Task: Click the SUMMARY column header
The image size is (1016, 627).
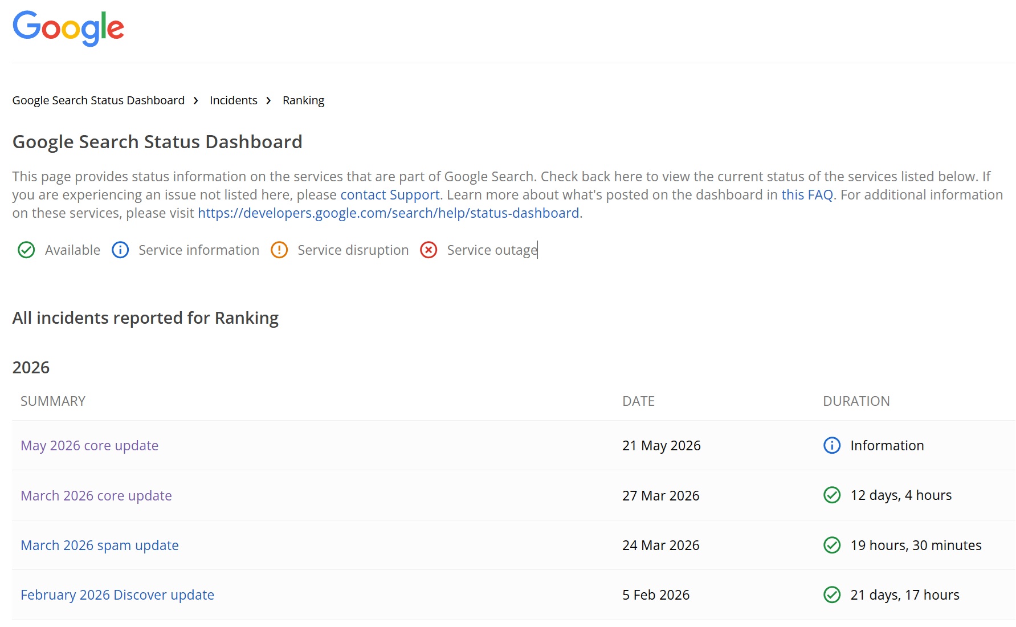Action: tap(53, 401)
